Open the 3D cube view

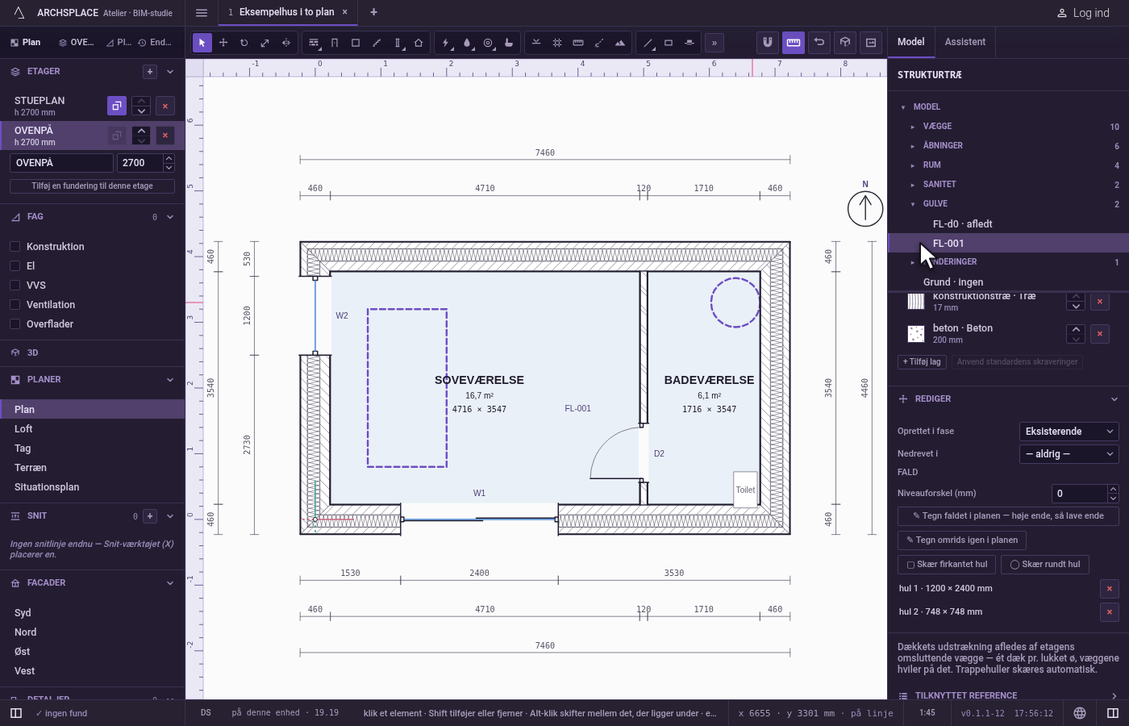(x=845, y=43)
